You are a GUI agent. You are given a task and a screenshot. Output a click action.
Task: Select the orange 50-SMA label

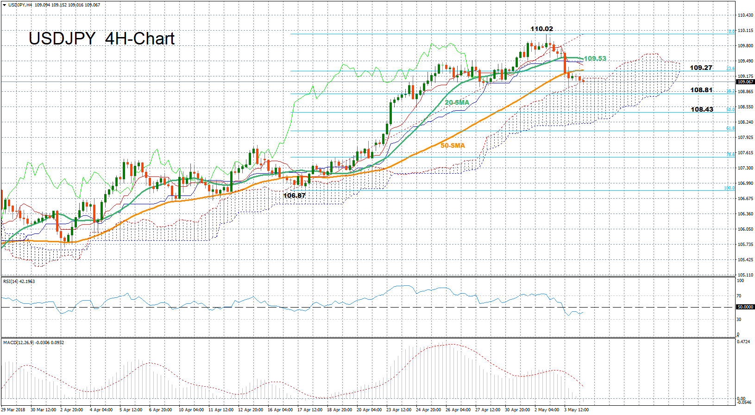click(453, 145)
